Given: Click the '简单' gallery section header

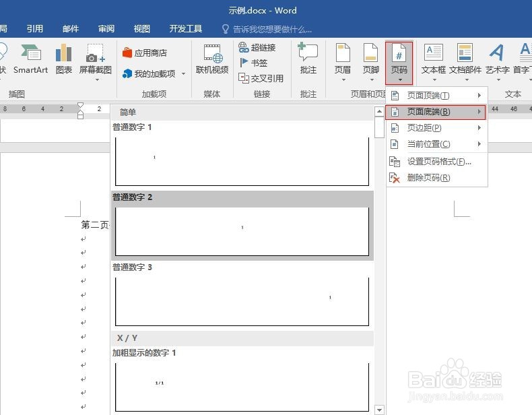Looking at the screenshot, I should (242, 113).
